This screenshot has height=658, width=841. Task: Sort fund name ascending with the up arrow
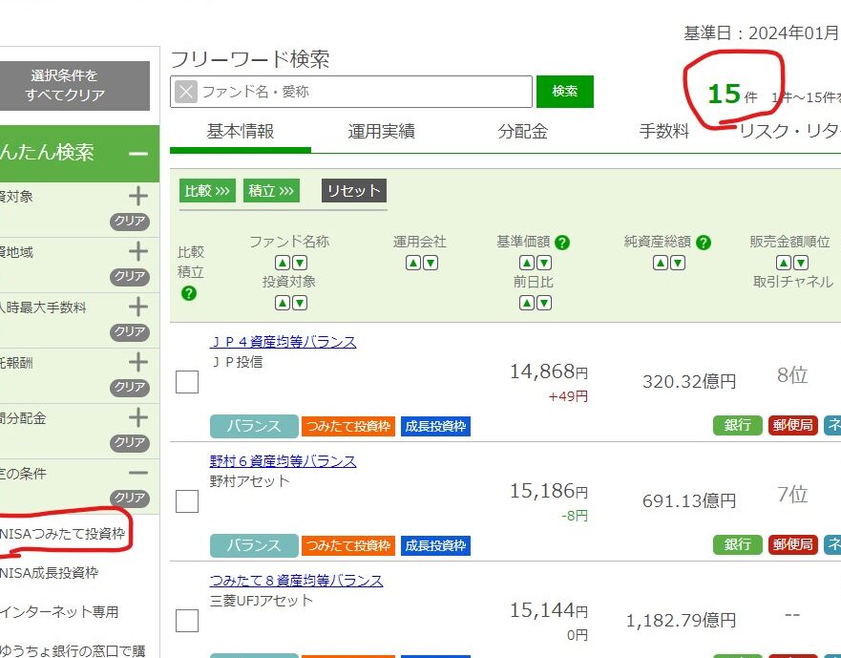point(283,263)
